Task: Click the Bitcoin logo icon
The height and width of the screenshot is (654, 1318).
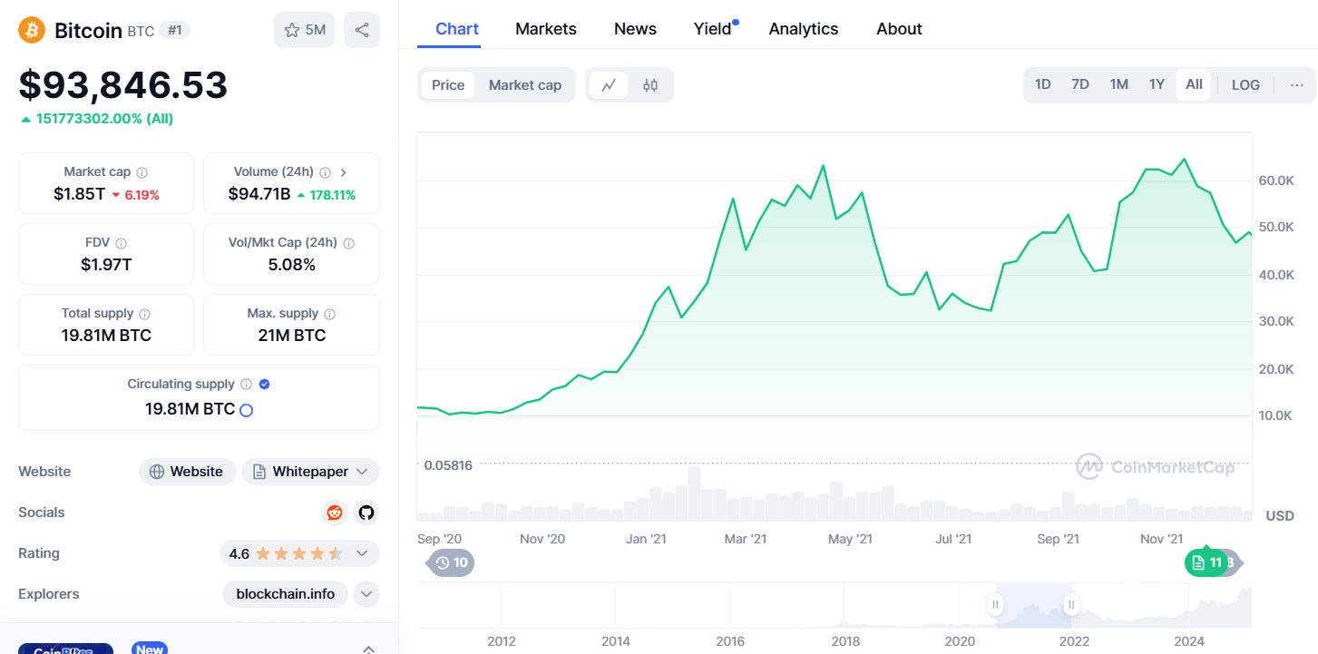Action: pos(32,30)
